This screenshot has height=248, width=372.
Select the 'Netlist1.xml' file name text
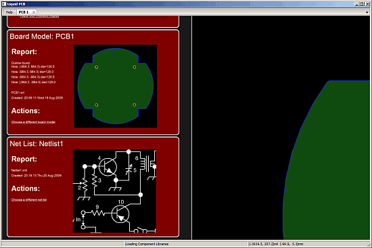[19, 170]
